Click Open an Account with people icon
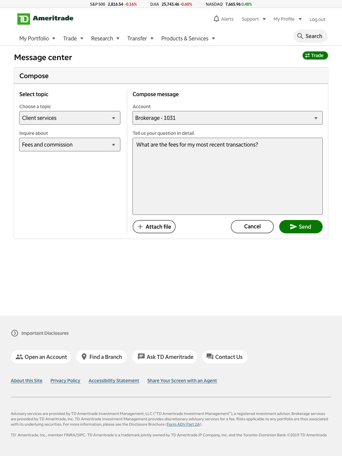The width and height of the screenshot is (342, 456). pos(41,357)
